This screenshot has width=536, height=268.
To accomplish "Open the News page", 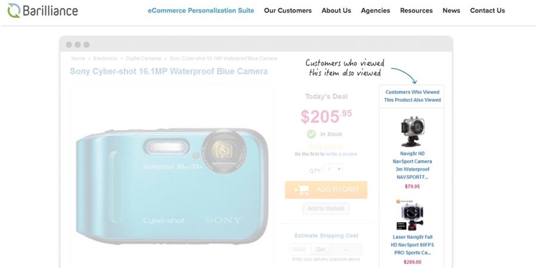I will [x=451, y=11].
